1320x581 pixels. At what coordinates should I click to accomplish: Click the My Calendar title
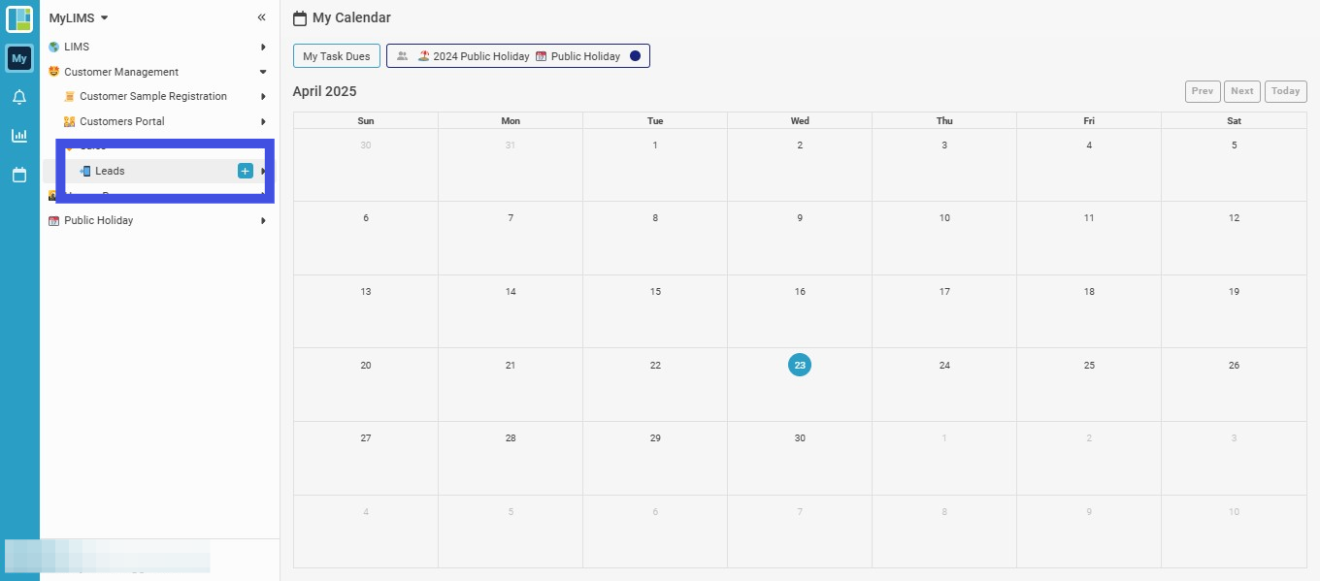click(351, 17)
